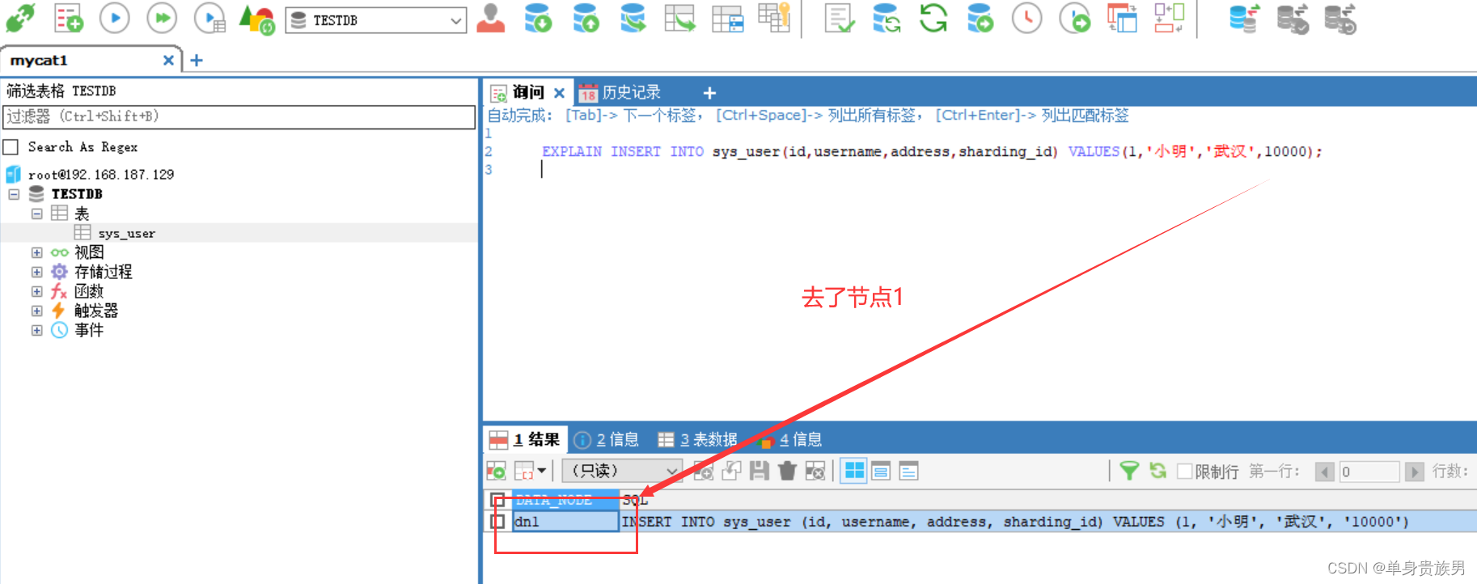Execute the current query

pos(115,18)
